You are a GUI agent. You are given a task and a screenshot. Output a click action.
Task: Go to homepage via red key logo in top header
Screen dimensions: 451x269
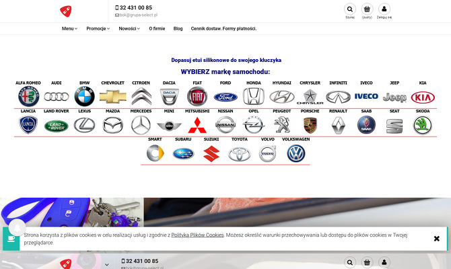point(66,11)
